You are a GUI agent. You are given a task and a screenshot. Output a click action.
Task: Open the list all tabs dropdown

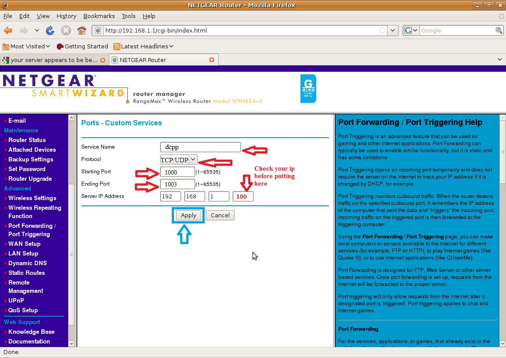[x=499, y=59]
